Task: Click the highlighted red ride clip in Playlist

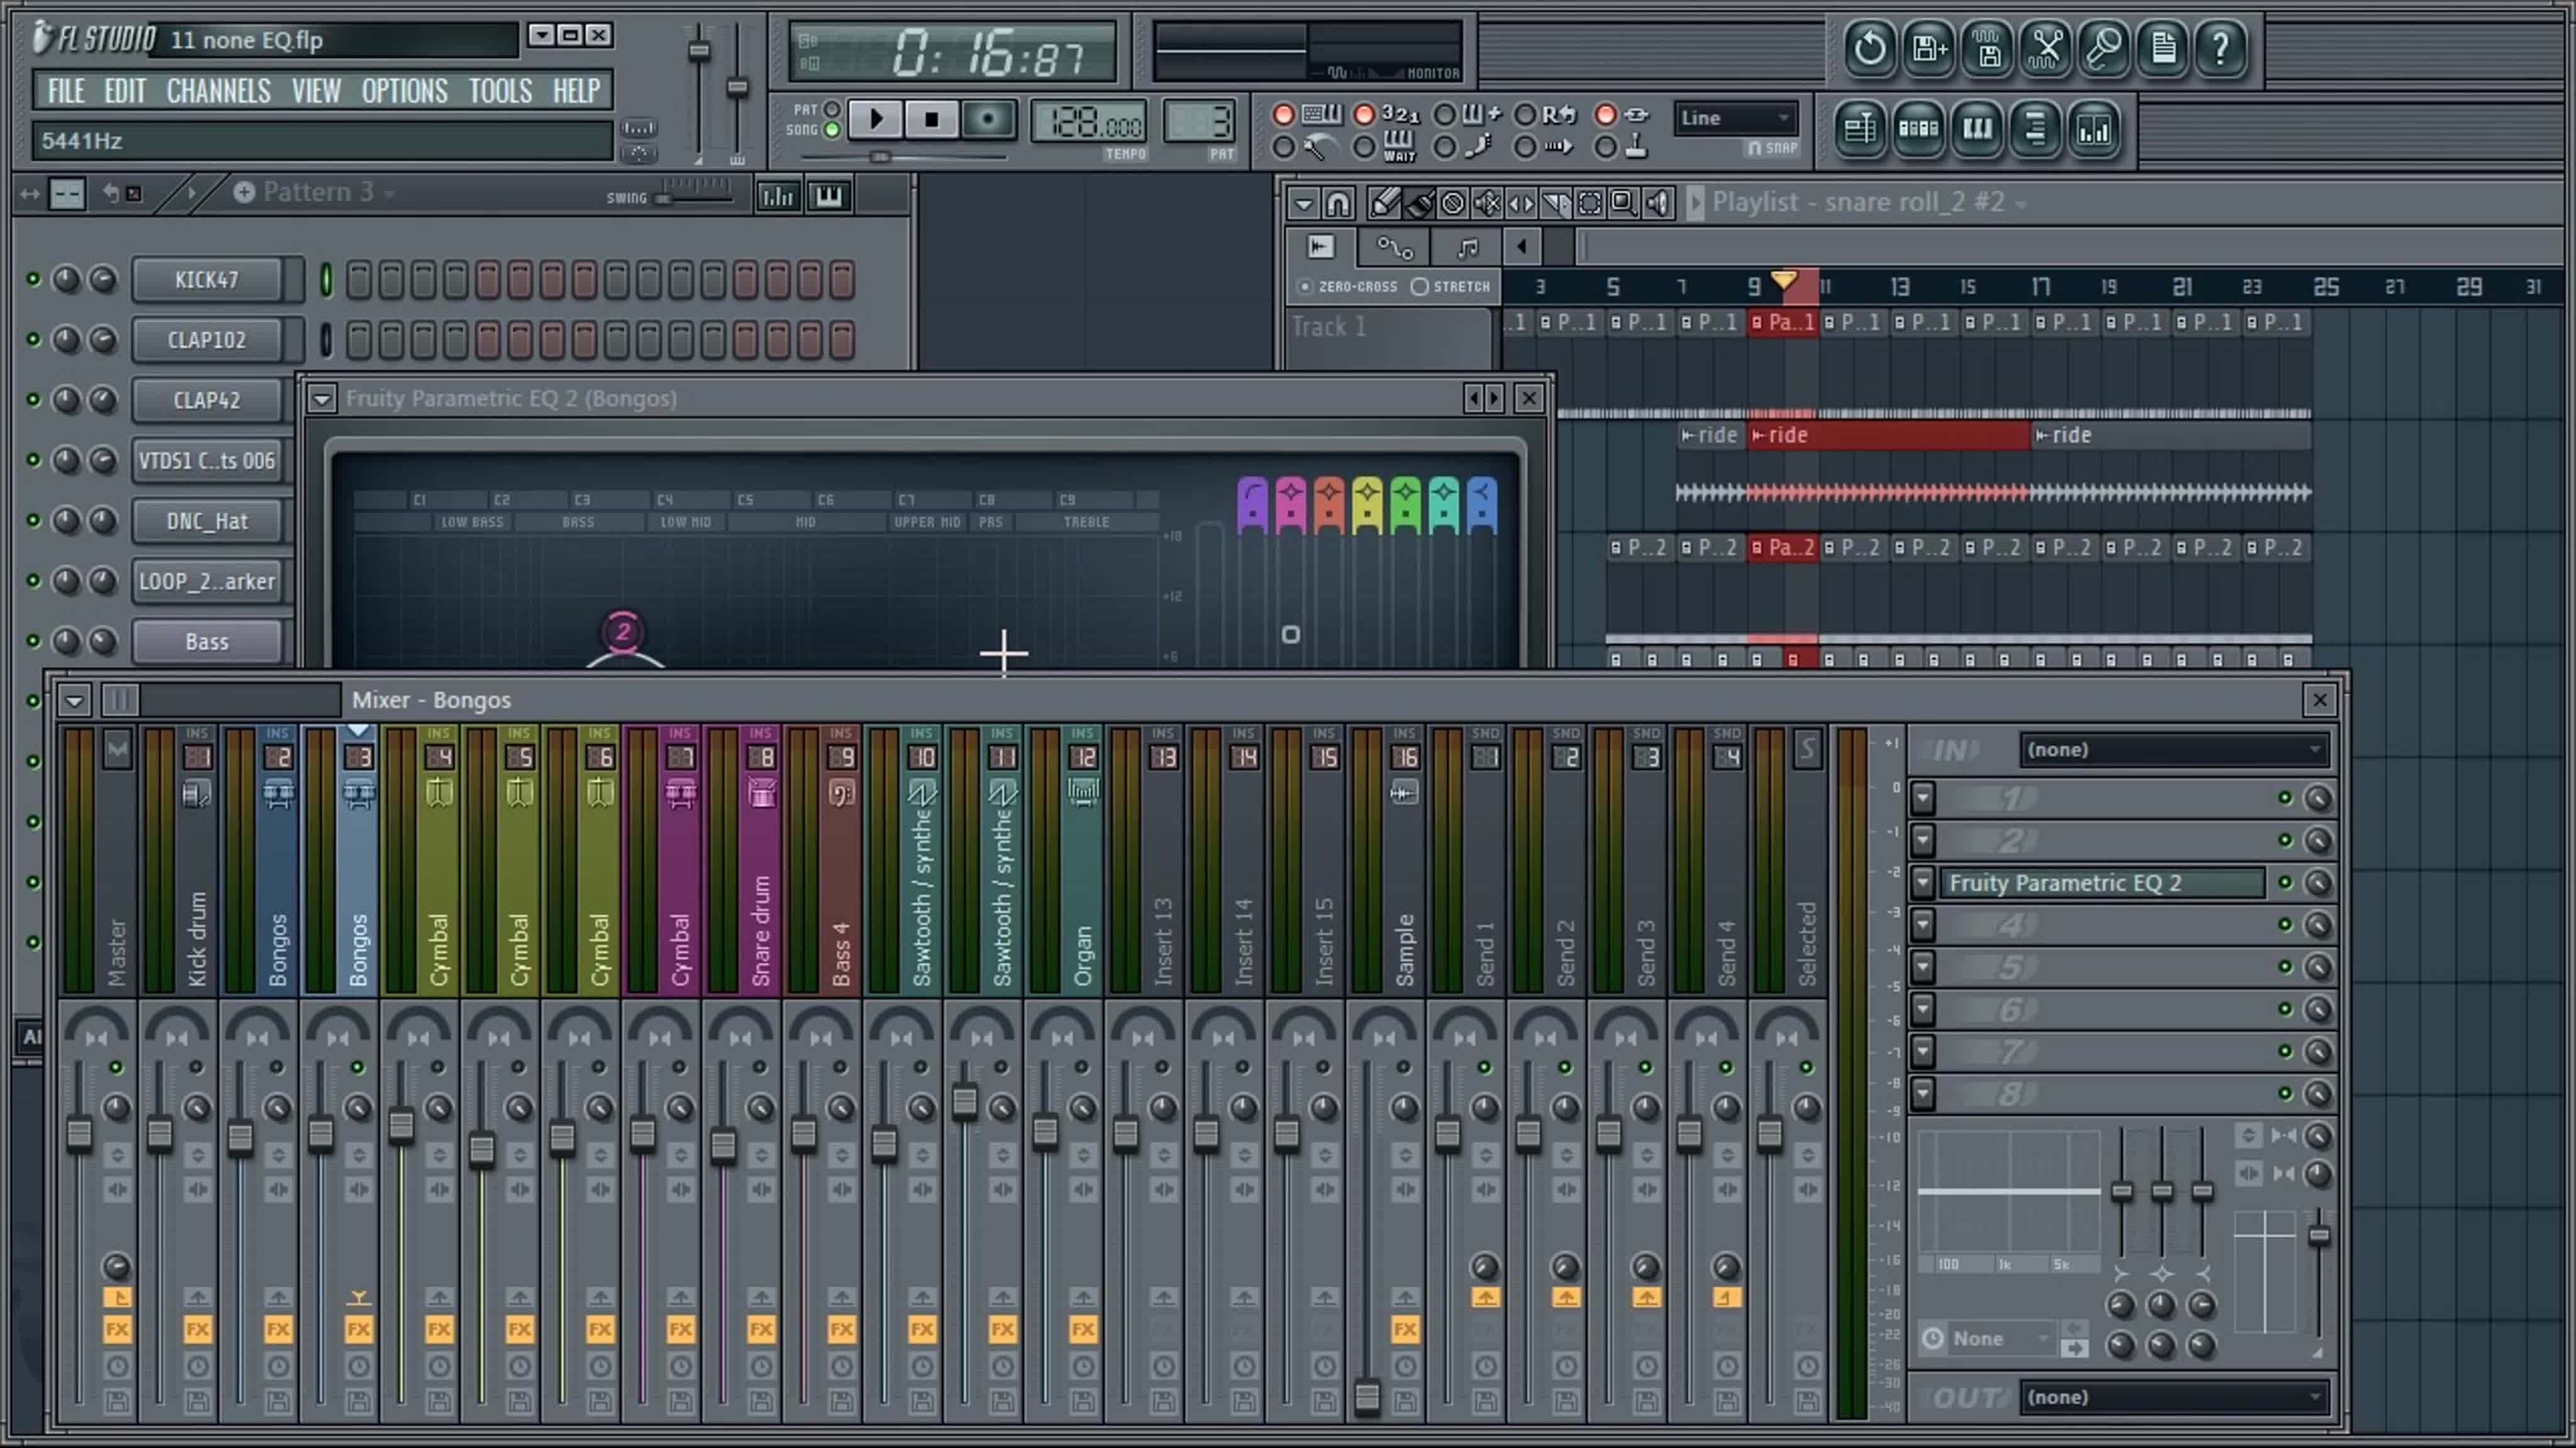Action: click(1888, 436)
